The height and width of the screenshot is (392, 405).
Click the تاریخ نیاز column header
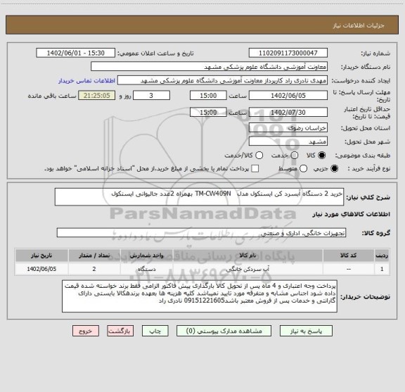pos(41,255)
